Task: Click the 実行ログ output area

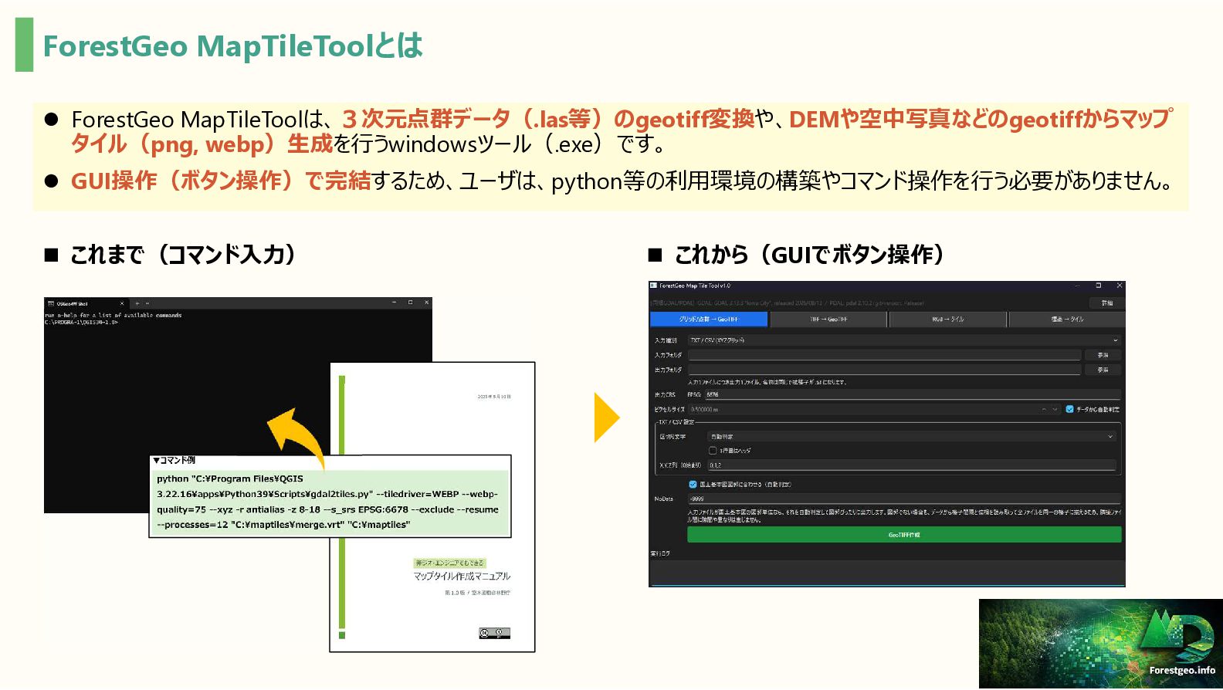Action: [887, 573]
